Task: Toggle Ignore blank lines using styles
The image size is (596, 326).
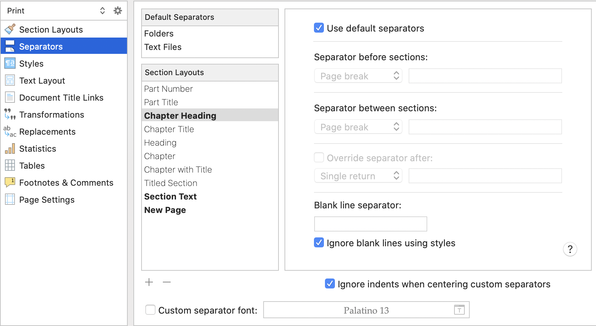Action: [x=319, y=243]
